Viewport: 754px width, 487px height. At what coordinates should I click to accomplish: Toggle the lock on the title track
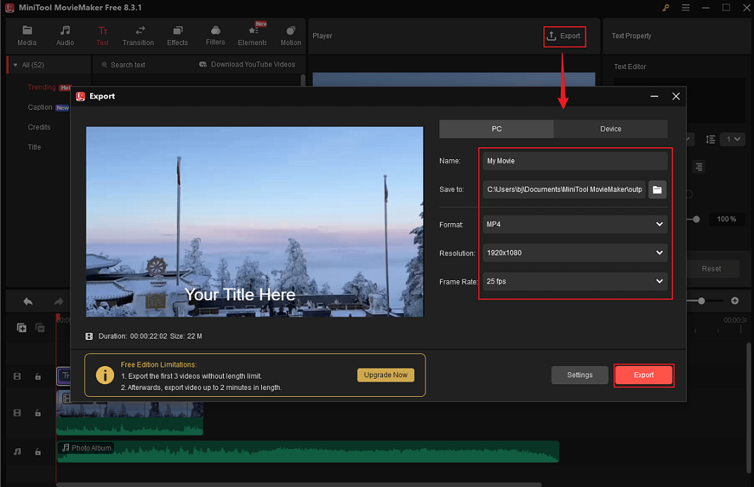[39, 377]
